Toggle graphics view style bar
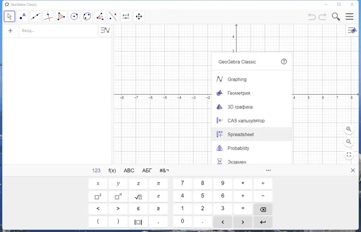The width and height of the screenshot is (361, 232). tap(352, 30)
